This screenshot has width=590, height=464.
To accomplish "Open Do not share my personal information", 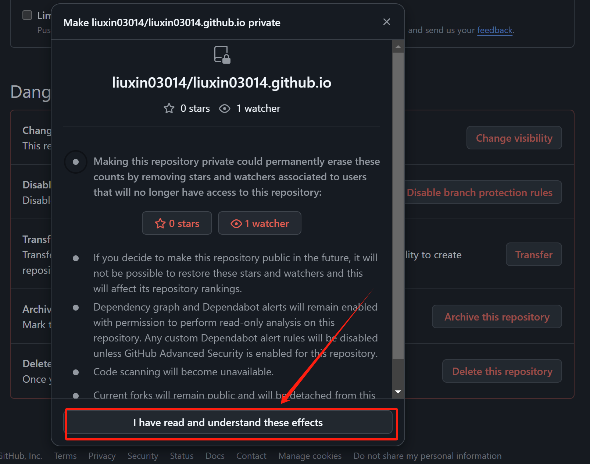I will (428, 456).
